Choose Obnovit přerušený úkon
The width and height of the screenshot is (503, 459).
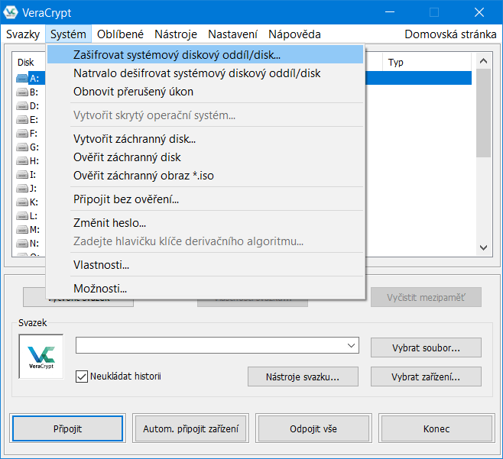[x=206, y=92]
